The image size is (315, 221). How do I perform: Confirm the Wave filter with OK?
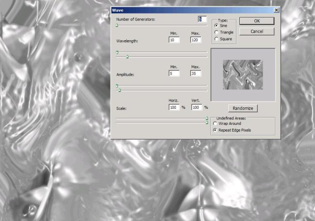[x=257, y=21]
